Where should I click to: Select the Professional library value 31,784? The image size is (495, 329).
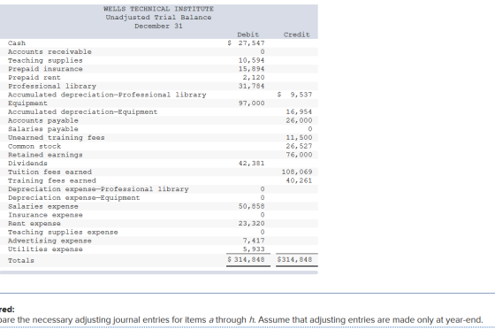coord(251,86)
